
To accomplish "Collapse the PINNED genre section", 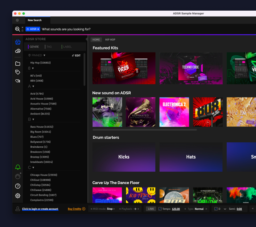I will (44, 55).
